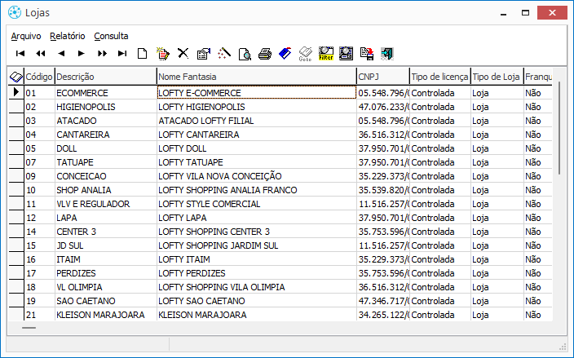This screenshot has height=358, width=574.
Task: Open the properties form icon
Action: [x=204, y=54]
